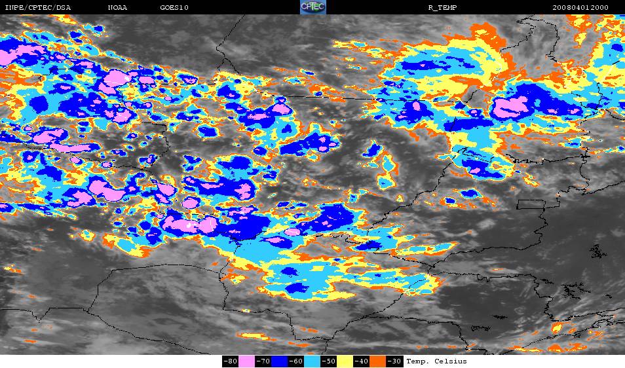
Task: Click the R_TEMP product label
Action: pyautogui.click(x=442, y=8)
